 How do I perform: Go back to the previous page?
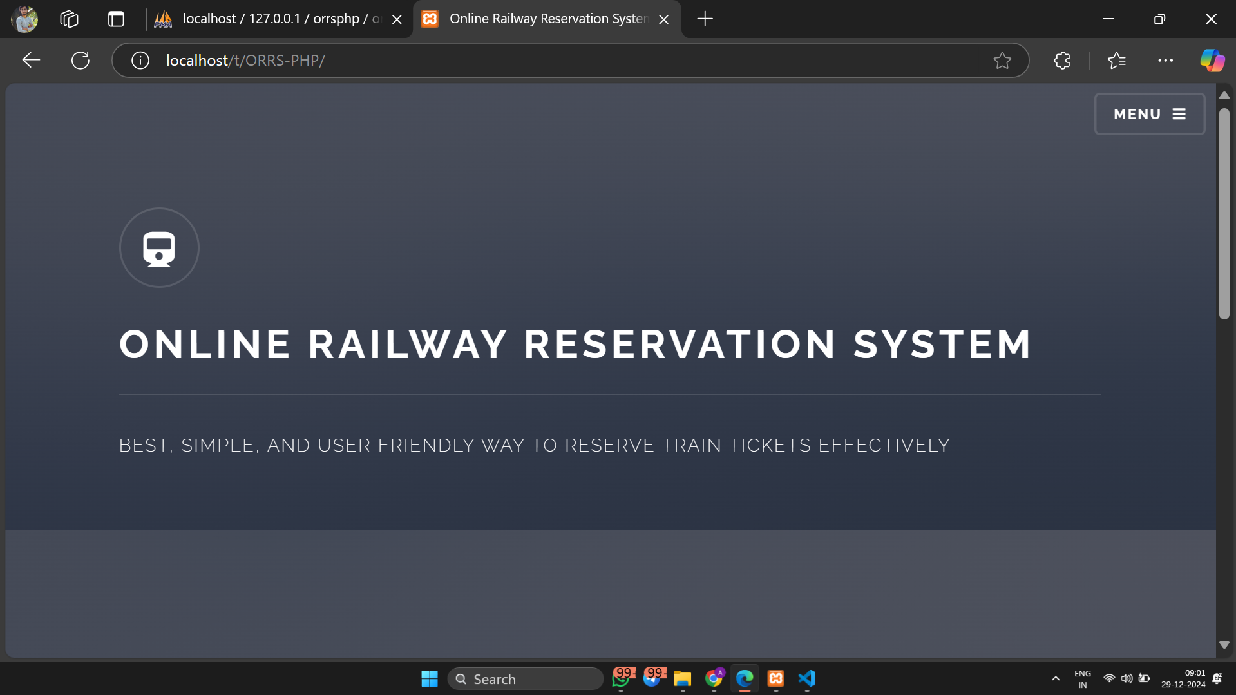coord(30,60)
